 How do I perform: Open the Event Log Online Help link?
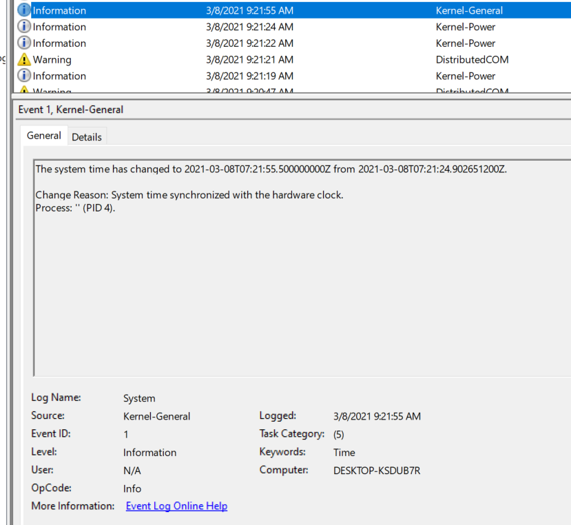tap(176, 506)
